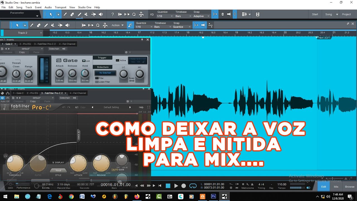The width and height of the screenshot is (357, 201).
Task: Open the gear settings in Gate window
Action: [126, 52]
